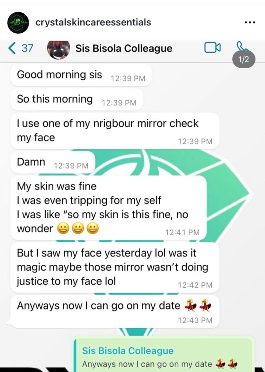Open Sis Bisola Colleague contact avatar
Image resolution: width=265 pixels, height=372 pixels.
(58, 49)
